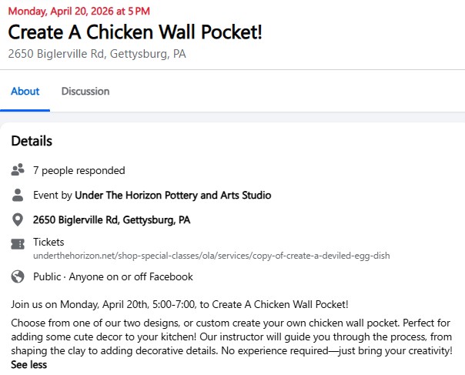The height and width of the screenshot is (375, 465).
Task: Click the 7 people responded text
Action: point(79,170)
